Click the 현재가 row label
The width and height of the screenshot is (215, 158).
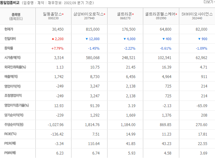click(x=9, y=29)
